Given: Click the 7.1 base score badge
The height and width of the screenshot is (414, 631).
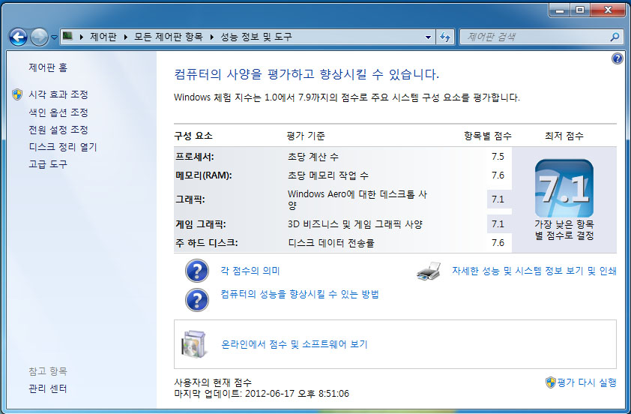Looking at the screenshot, I should click(x=564, y=188).
